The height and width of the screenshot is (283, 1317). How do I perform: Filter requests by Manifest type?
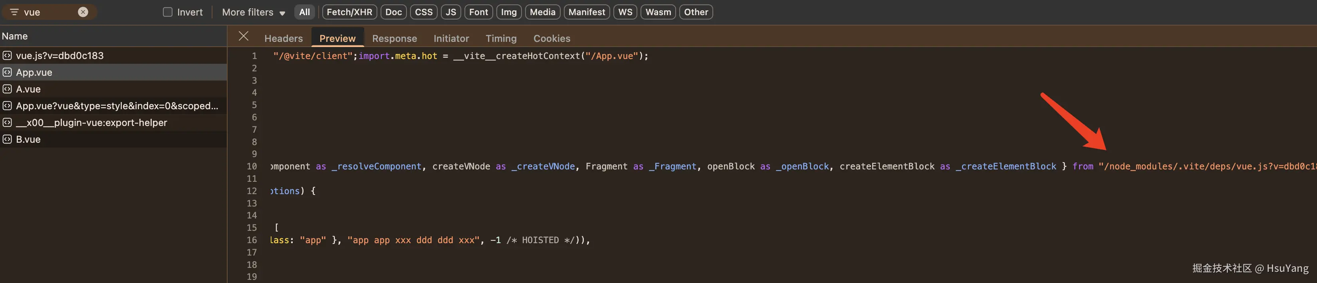pyautogui.click(x=586, y=12)
